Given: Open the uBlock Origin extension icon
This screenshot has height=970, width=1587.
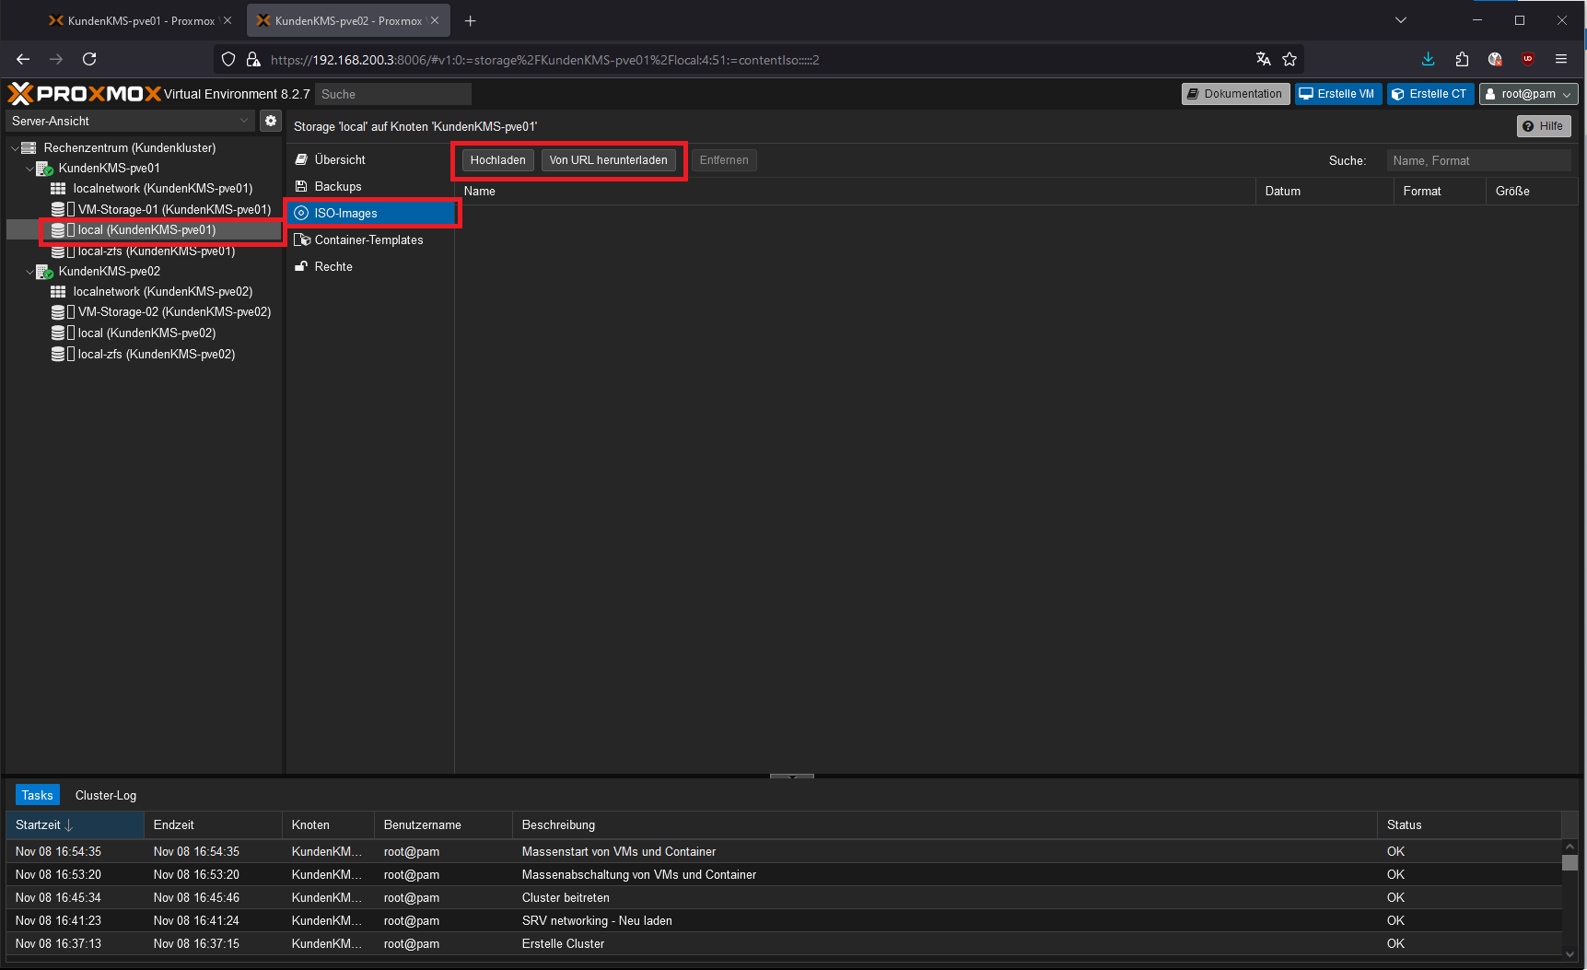Looking at the screenshot, I should tap(1527, 59).
